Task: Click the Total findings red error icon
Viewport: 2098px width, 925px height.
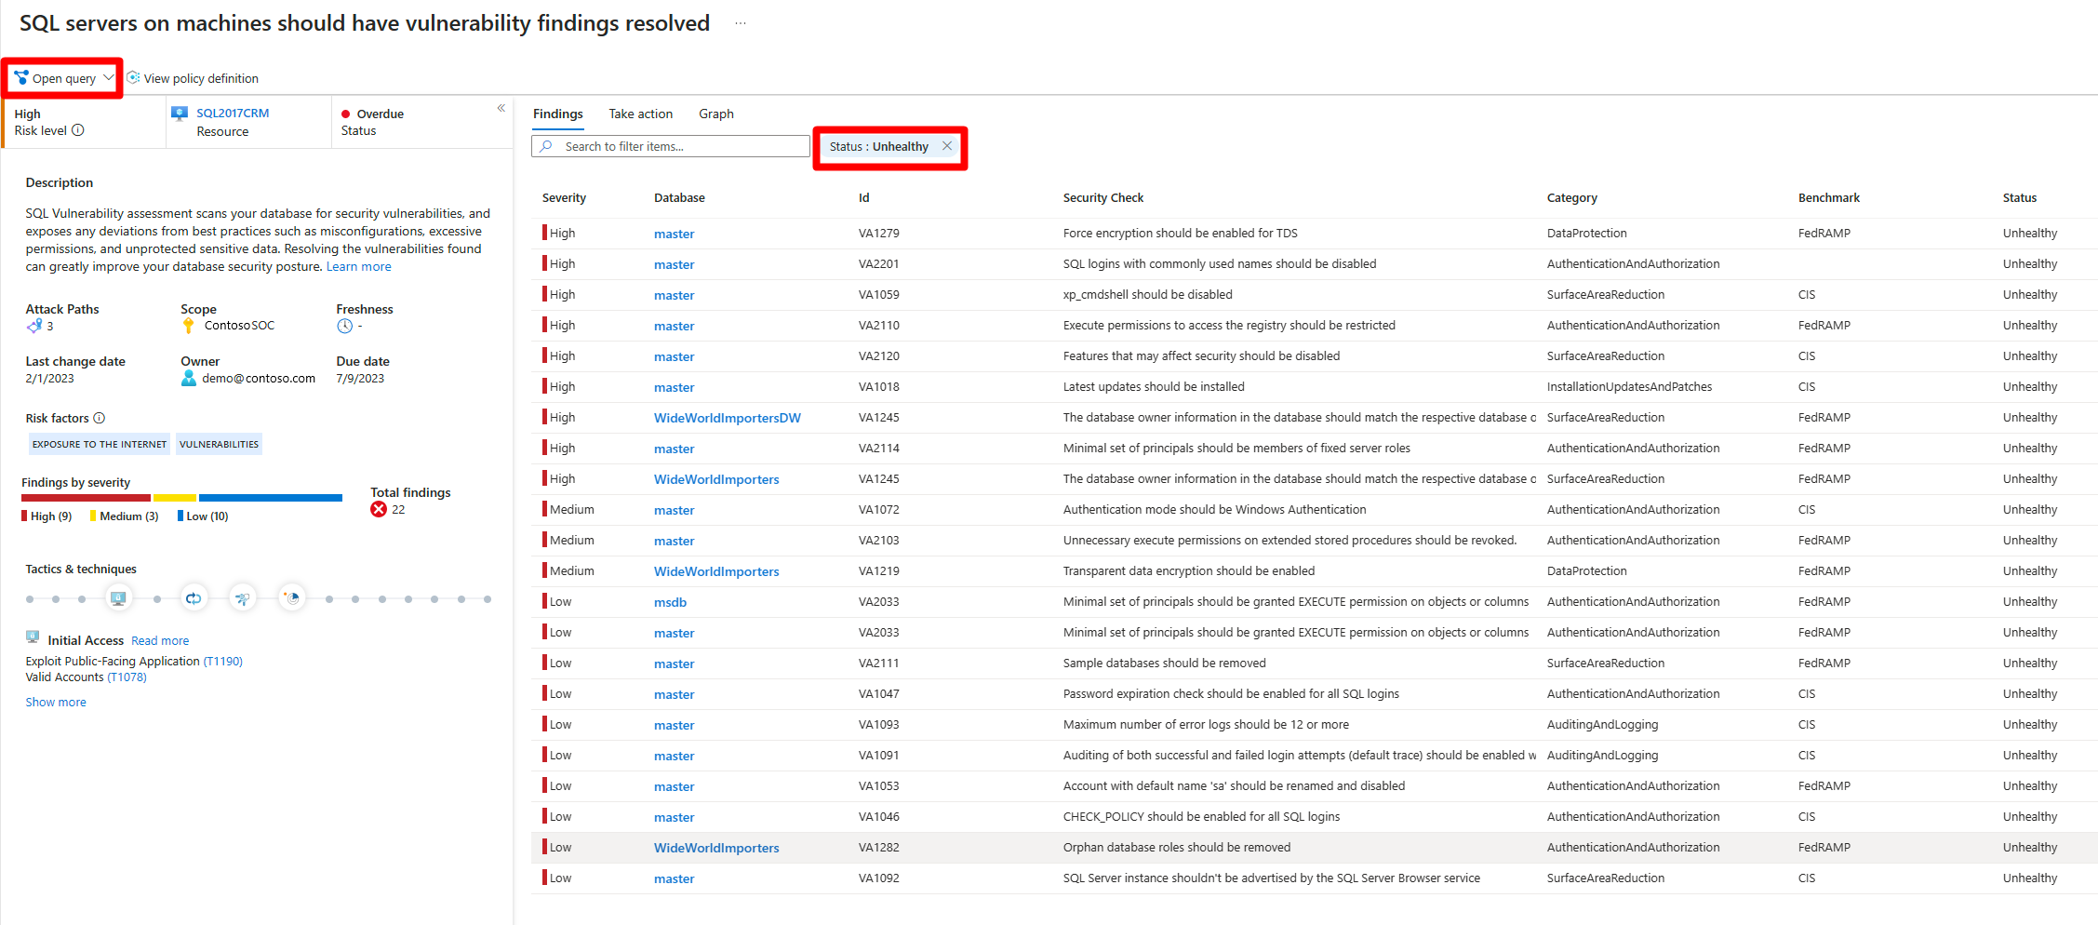Action: 379,509
